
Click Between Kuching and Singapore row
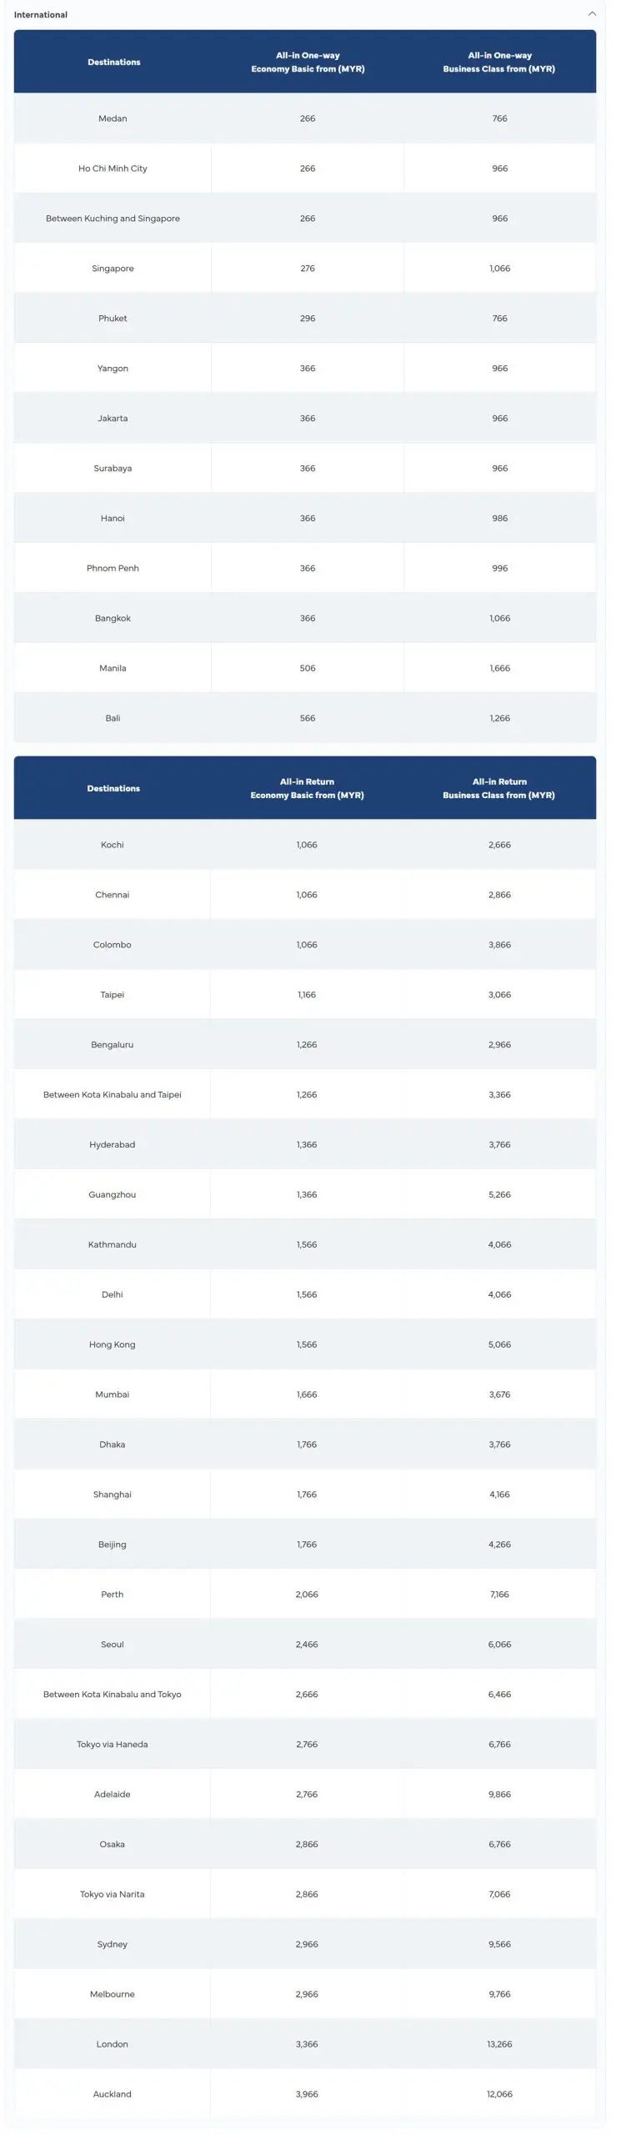(113, 219)
